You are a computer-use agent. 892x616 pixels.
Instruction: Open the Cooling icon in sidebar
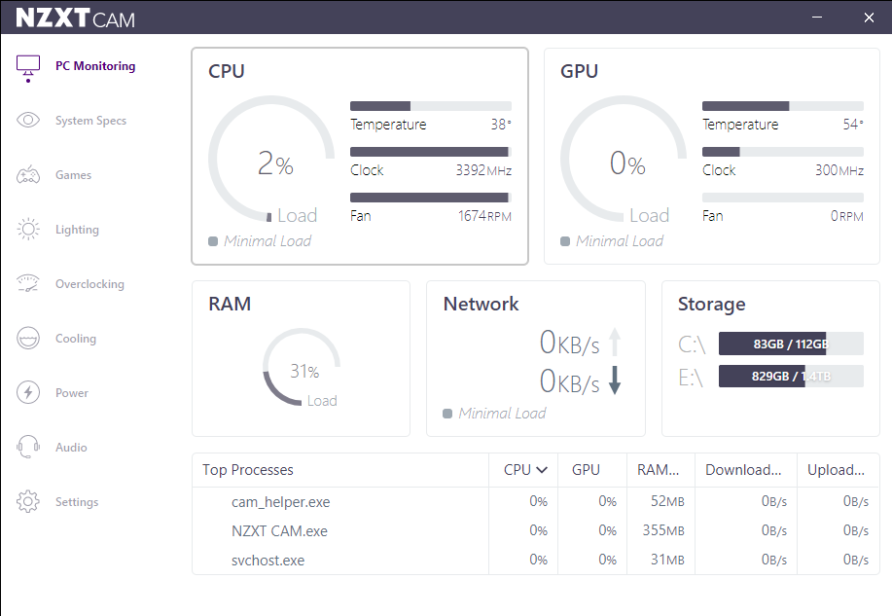coord(28,339)
